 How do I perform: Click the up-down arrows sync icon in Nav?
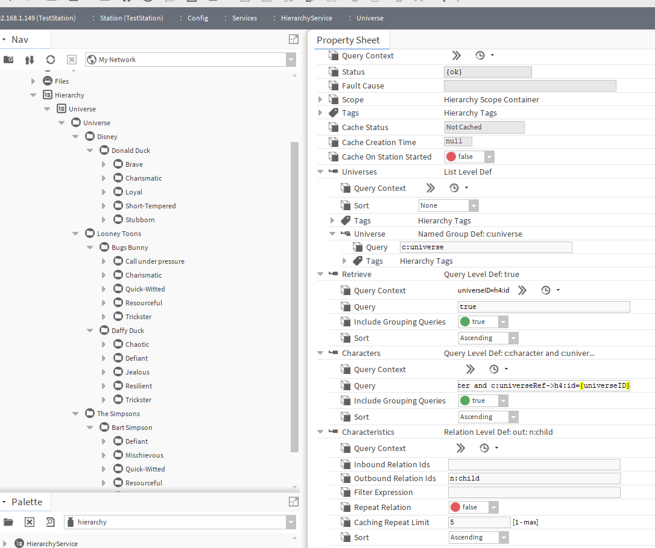30,60
